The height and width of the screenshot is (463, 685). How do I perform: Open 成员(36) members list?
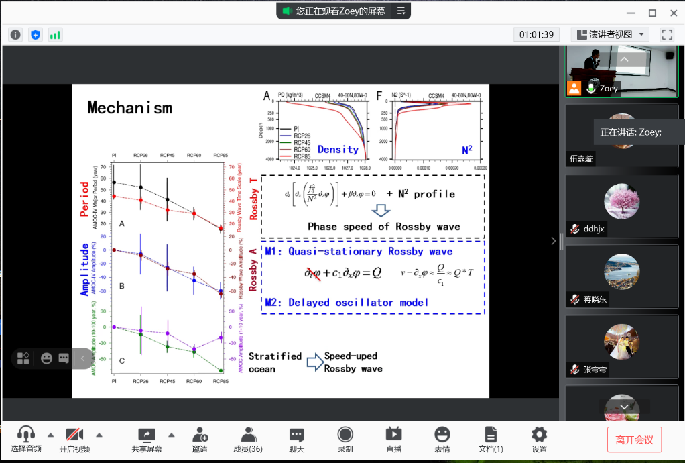[x=247, y=440]
